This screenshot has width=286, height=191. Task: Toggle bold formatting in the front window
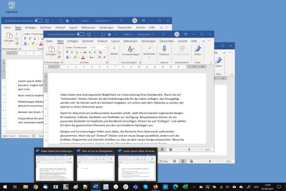tap(67, 52)
